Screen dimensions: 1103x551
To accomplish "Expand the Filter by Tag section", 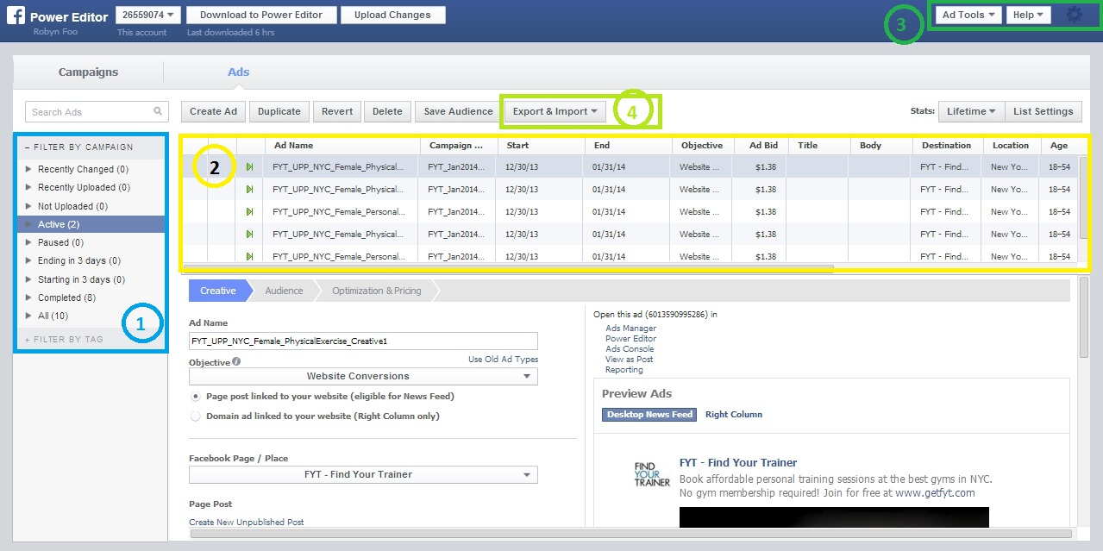I will pos(64,340).
